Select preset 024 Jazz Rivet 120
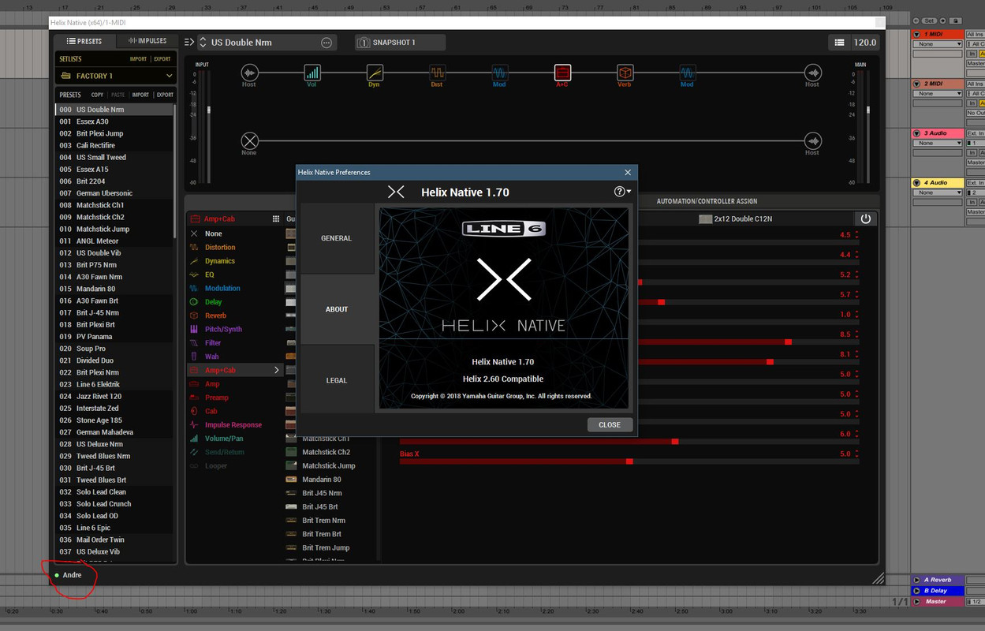 click(x=115, y=397)
